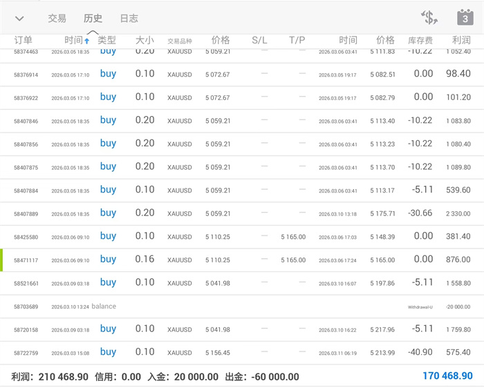Click the total 170 468.90 in the summary bar
This screenshot has width=484, height=388.
pyautogui.click(x=447, y=376)
